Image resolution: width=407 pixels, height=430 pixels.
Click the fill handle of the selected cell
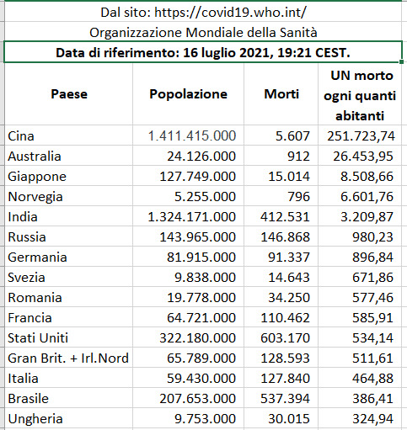tap(401, 61)
